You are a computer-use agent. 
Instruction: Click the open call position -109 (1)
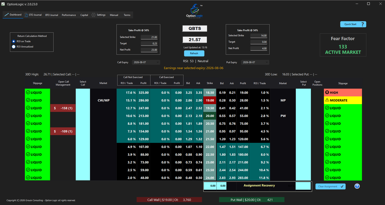coord(63,131)
